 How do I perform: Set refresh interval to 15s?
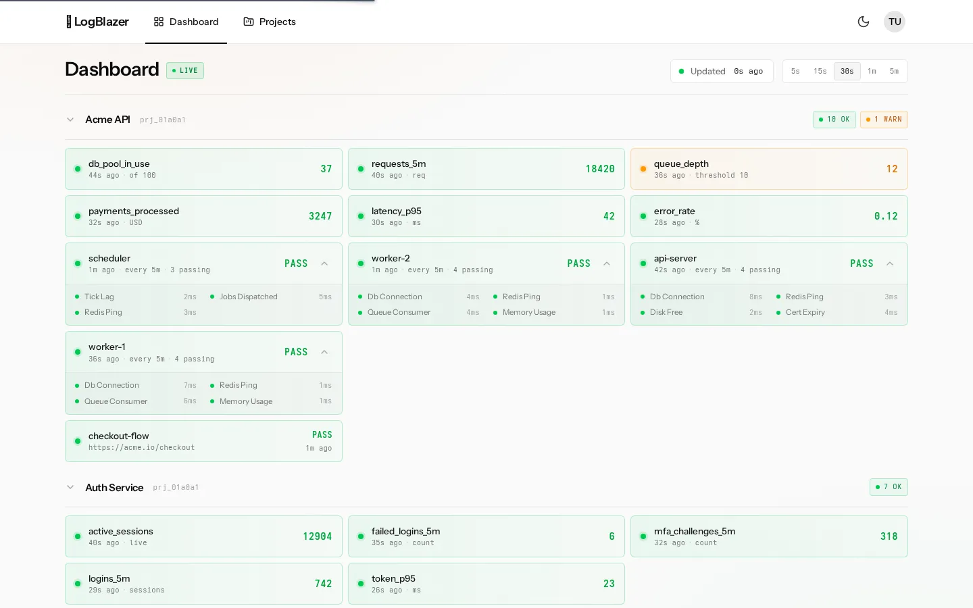tap(820, 71)
